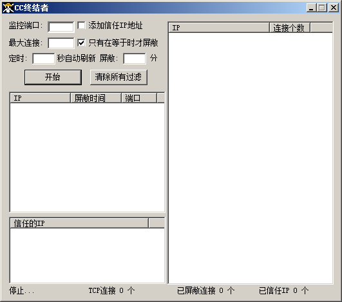This screenshot has width=342, height=302.
Task: Click the 信任的IP column header
Action: tap(79, 223)
